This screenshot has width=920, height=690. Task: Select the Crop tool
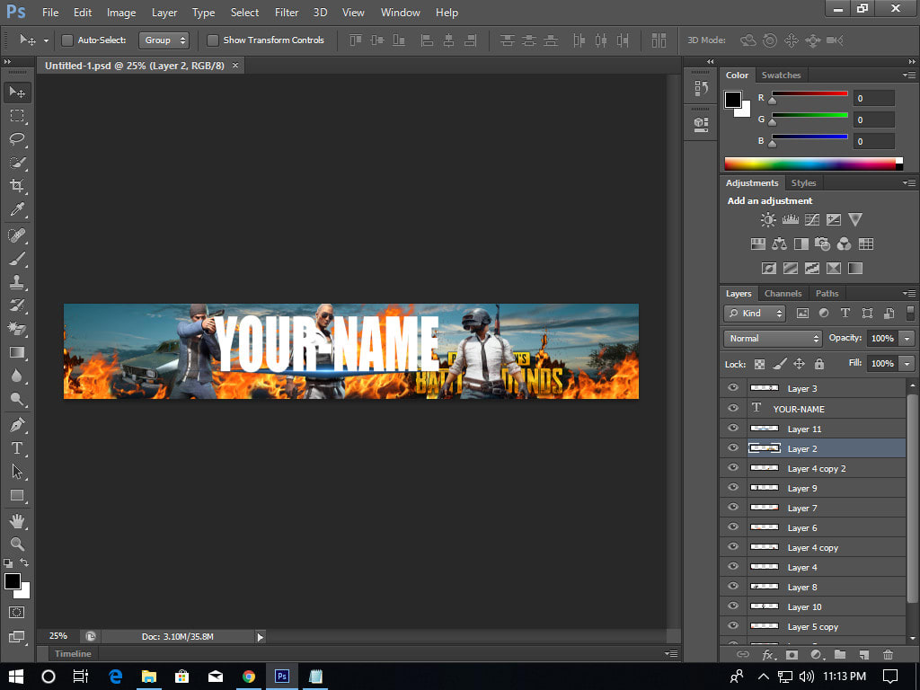coord(16,186)
